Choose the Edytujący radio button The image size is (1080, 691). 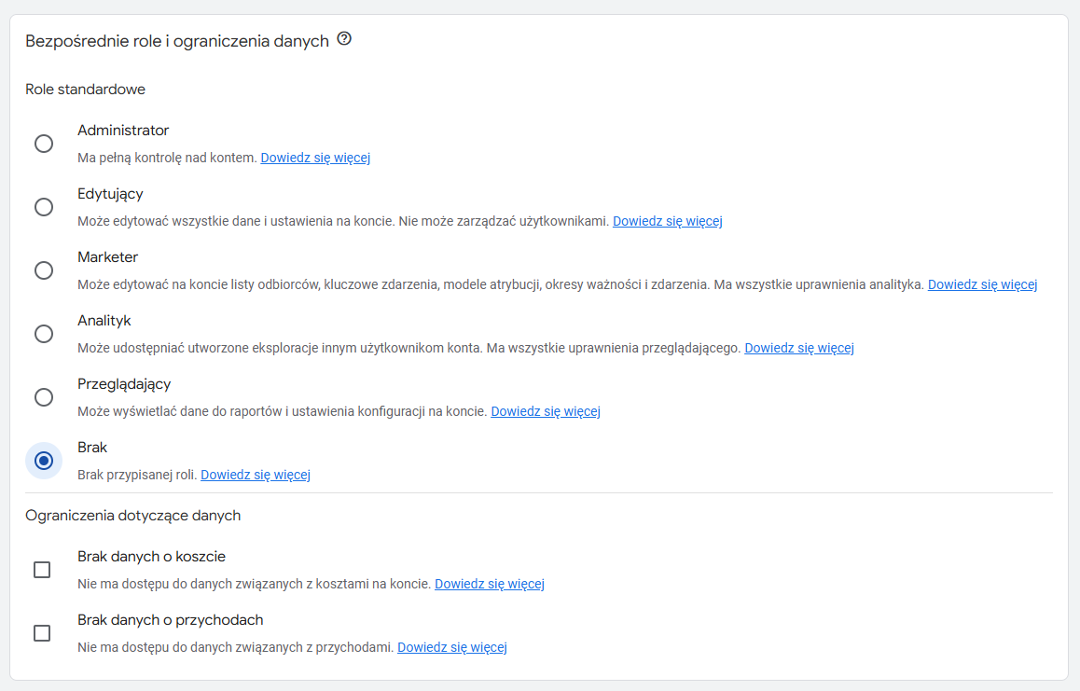click(x=43, y=207)
